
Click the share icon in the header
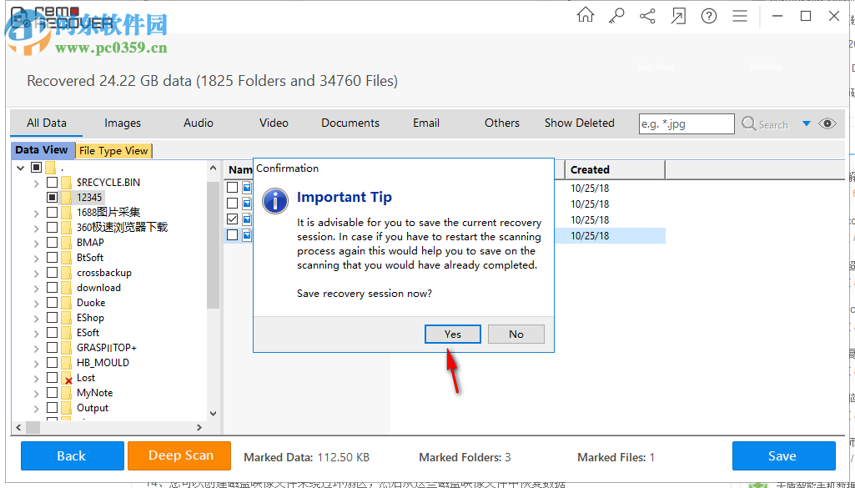pos(647,16)
